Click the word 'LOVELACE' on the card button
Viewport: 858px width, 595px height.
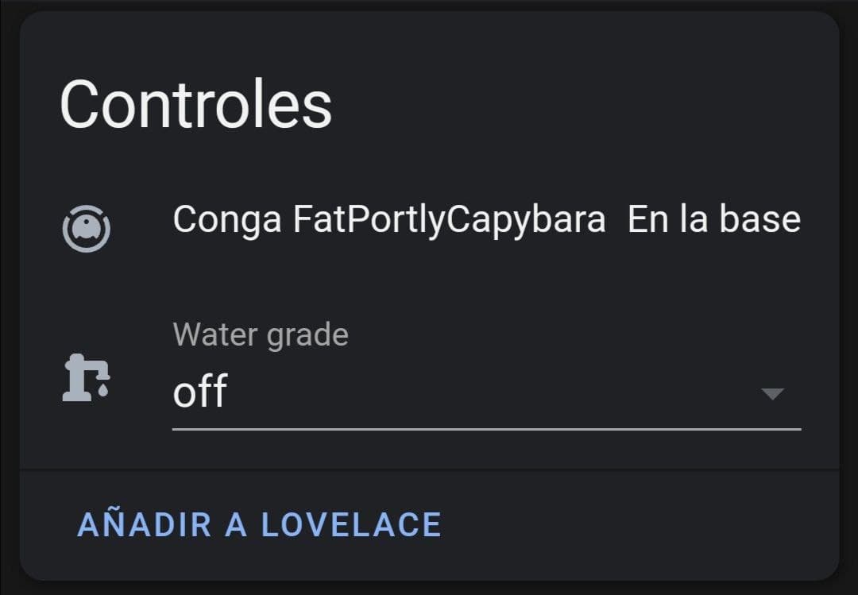tap(351, 525)
